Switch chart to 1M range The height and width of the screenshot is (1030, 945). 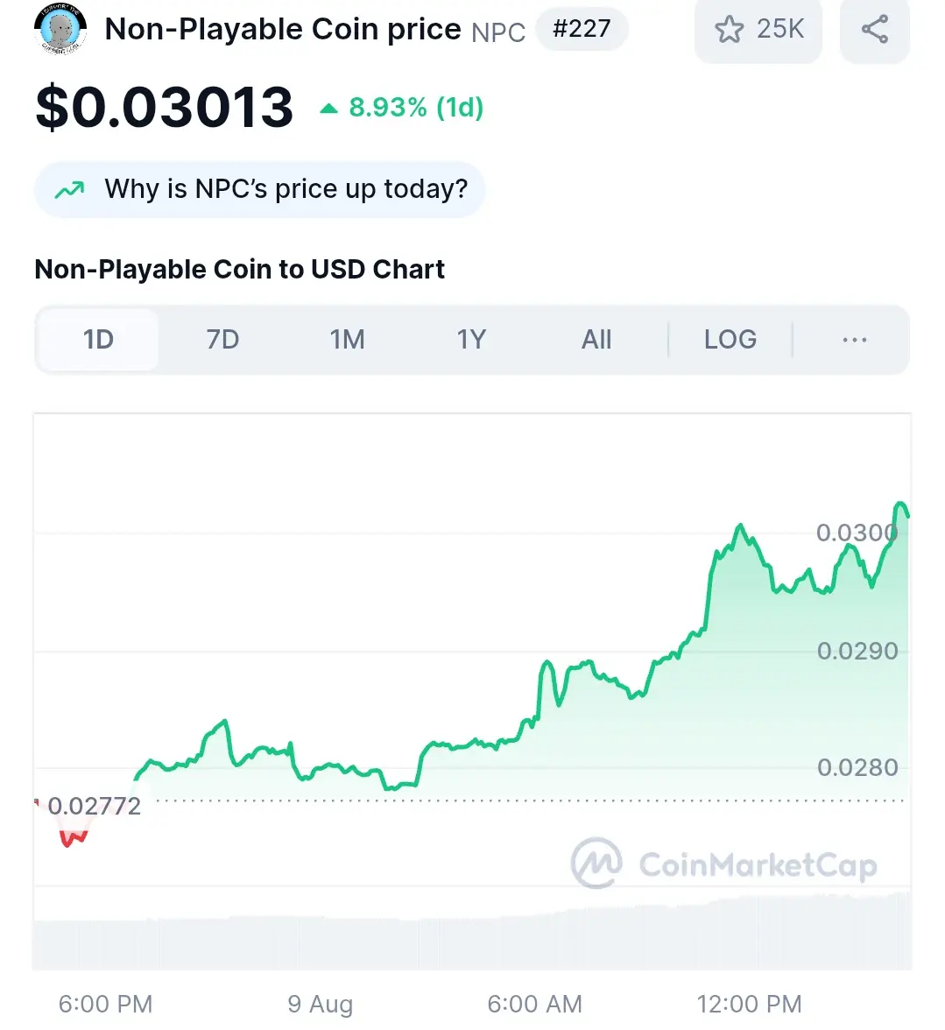(347, 340)
